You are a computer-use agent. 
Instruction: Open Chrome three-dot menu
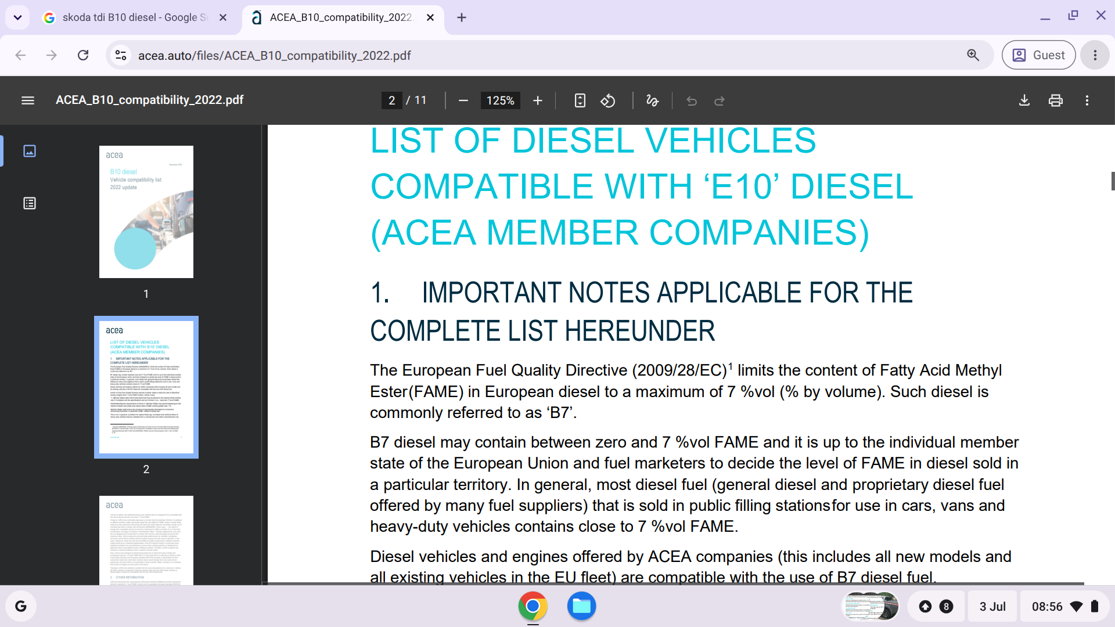click(x=1095, y=55)
